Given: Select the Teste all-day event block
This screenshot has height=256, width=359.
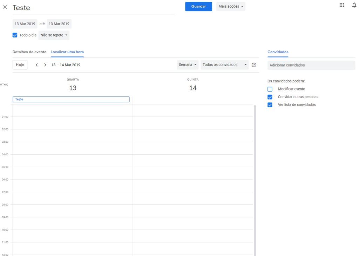Looking at the screenshot, I should point(71,99).
